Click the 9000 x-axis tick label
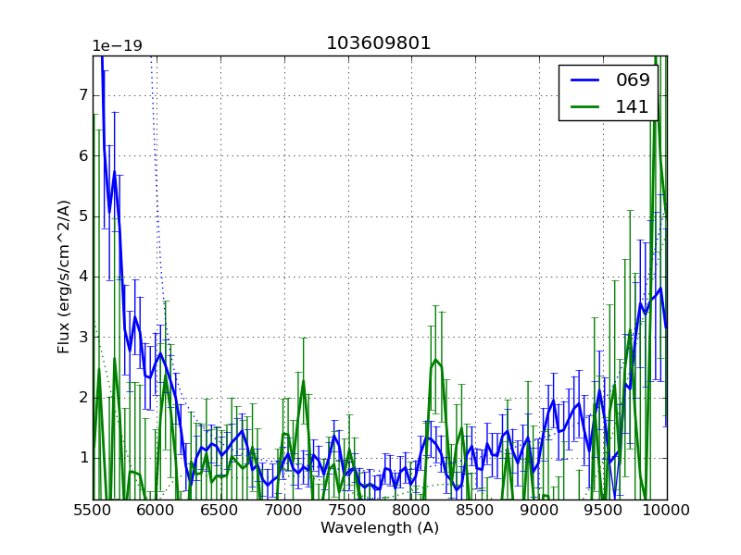Image resolution: width=741 pixels, height=555 pixels. 539,510
